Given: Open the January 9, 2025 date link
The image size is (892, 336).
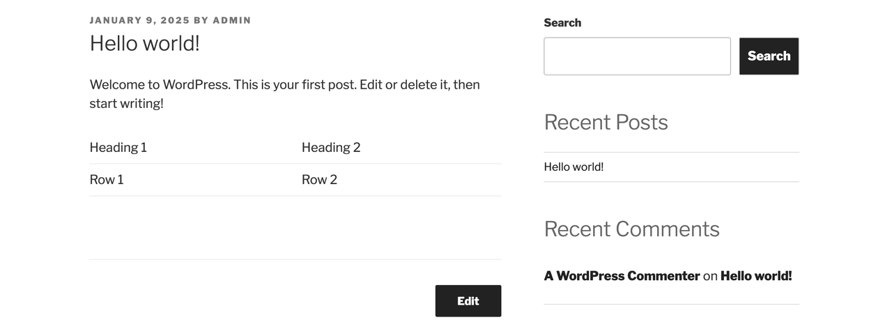Looking at the screenshot, I should pos(139,20).
